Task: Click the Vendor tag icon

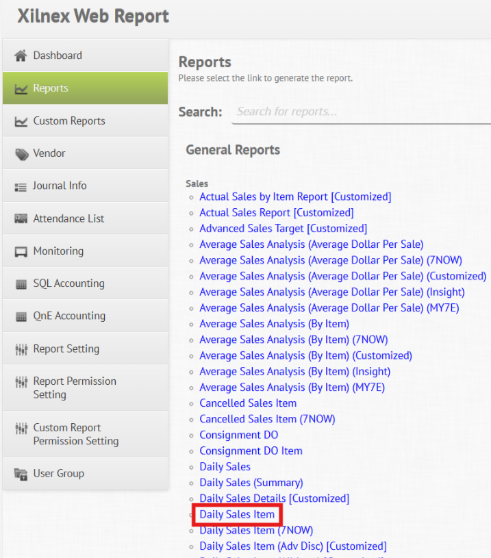Action: coord(21,154)
